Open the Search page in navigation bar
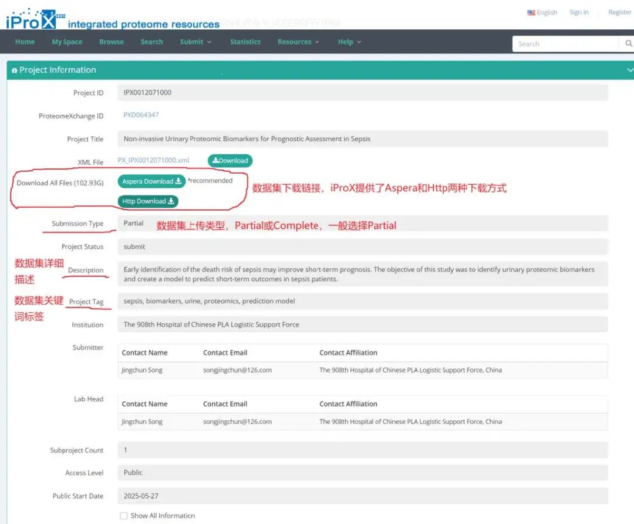The image size is (634, 524). 151,42
